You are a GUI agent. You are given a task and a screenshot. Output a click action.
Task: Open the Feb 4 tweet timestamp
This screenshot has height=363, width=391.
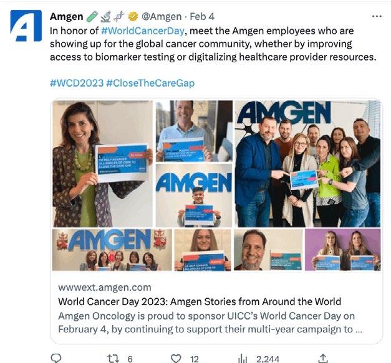click(x=202, y=17)
